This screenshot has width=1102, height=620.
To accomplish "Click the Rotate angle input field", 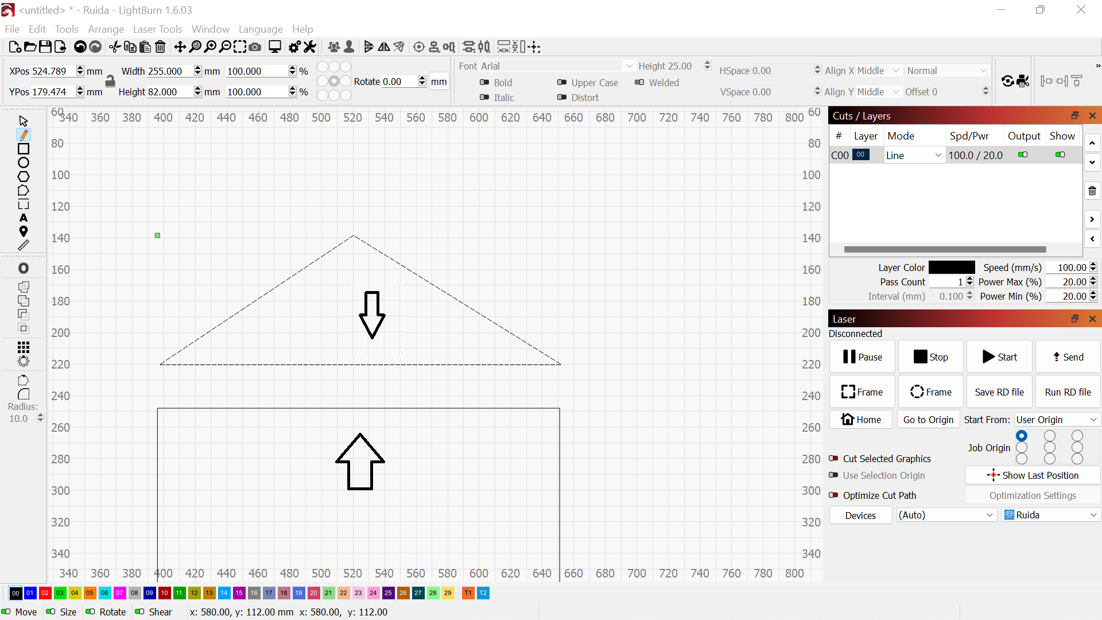I will 399,82.
